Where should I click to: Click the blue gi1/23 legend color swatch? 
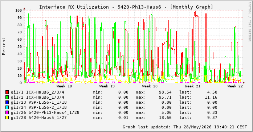[x=7, y=102]
